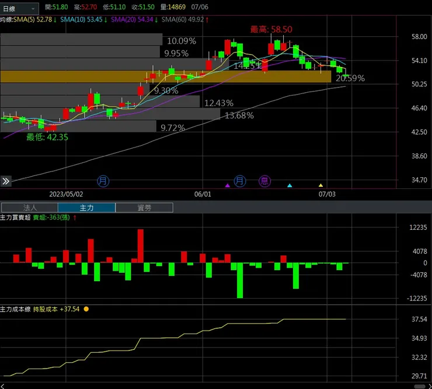
Task: Click the 高:52.70 high price value
Action: tap(85, 7)
